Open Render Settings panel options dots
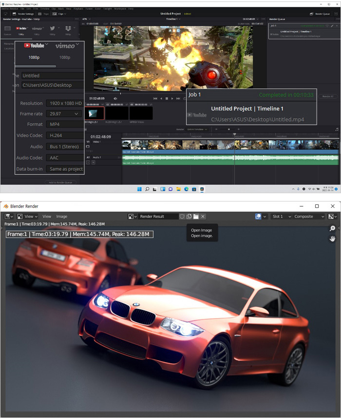 [77, 19]
